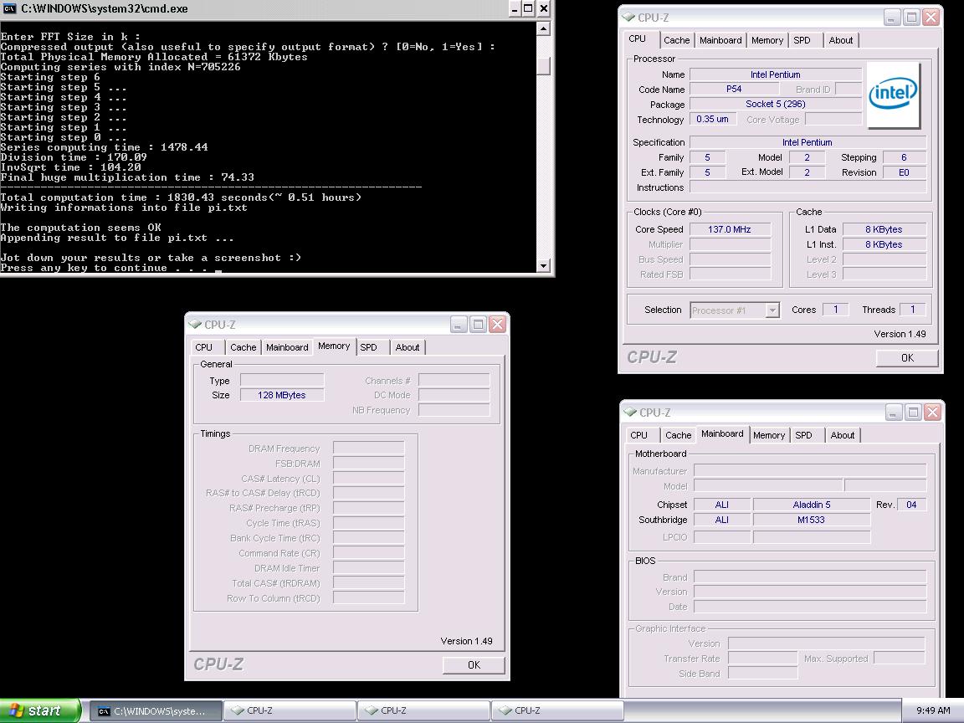Minimize the top-right CPU-Z window
Screen dimensions: 964x723
[x=892, y=18]
